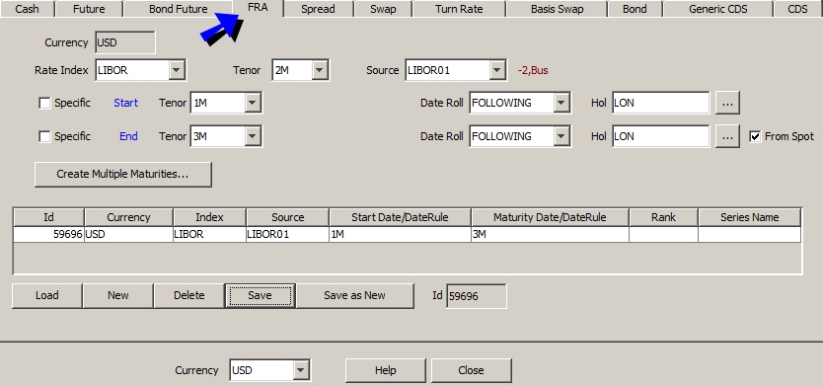Screen dimensions: 823x386
Task: Select the Bond Future tab
Action: (x=178, y=9)
